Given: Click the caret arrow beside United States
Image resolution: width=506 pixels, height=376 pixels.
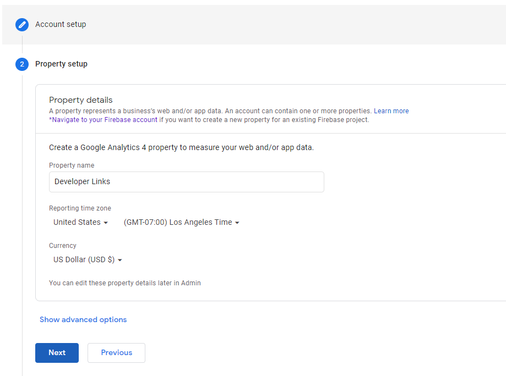Looking at the screenshot, I should pyautogui.click(x=106, y=223).
